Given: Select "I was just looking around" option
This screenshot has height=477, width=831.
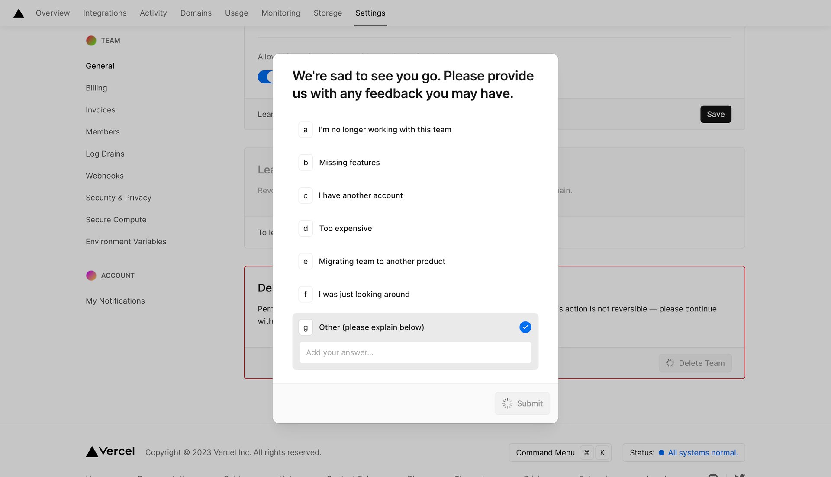Looking at the screenshot, I should coord(364,294).
